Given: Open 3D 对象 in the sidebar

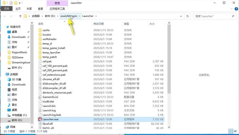Looking at the screenshot, I should coord(16,79).
